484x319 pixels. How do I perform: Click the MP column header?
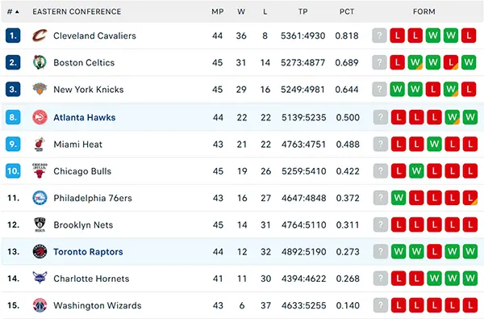pyautogui.click(x=217, y=12)
